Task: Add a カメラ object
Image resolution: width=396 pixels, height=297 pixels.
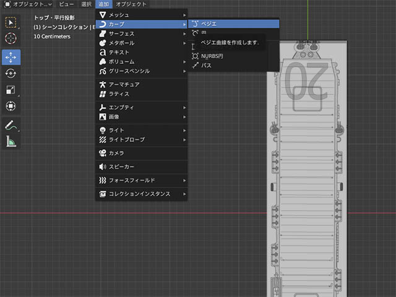Action: (x=142, y=153)
